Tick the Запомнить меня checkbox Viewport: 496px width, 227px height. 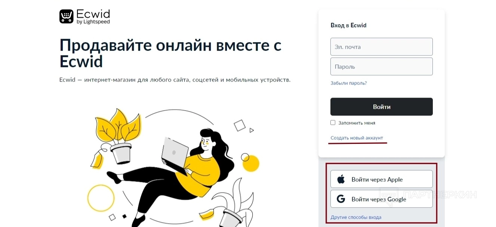coord(333,123)
